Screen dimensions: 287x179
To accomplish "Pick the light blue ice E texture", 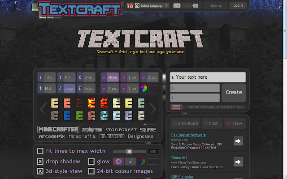I will point(117,116).
